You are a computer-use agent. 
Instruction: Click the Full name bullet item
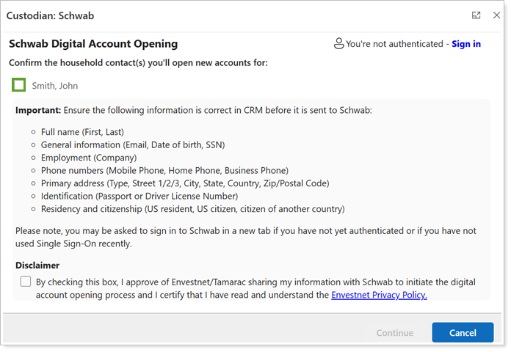tap(81, 131)
